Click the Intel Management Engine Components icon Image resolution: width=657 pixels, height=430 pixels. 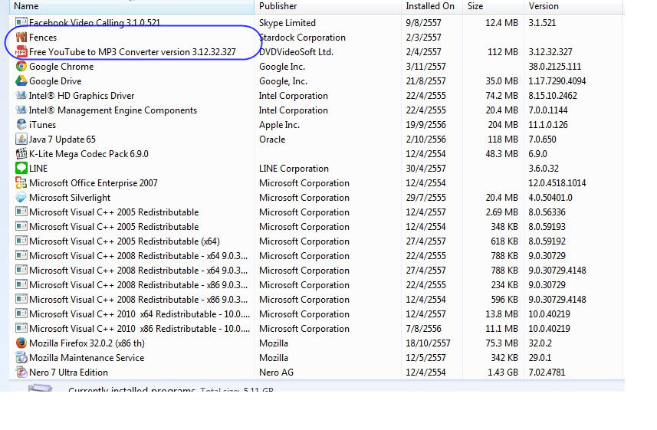coord(21,110)
